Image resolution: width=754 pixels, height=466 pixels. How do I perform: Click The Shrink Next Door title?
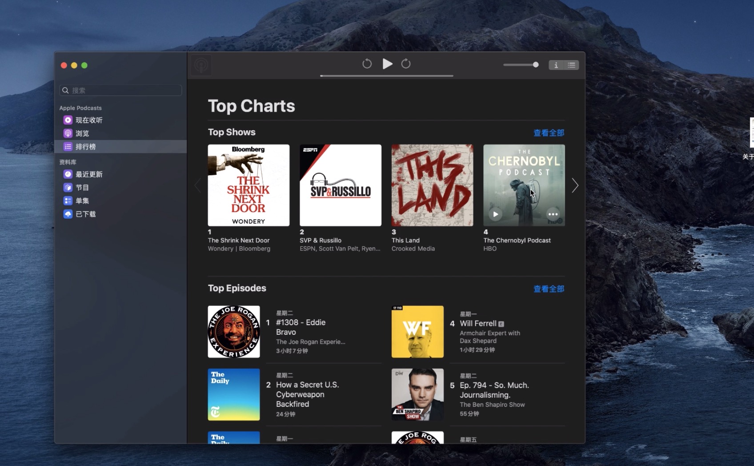pos(239,240)
